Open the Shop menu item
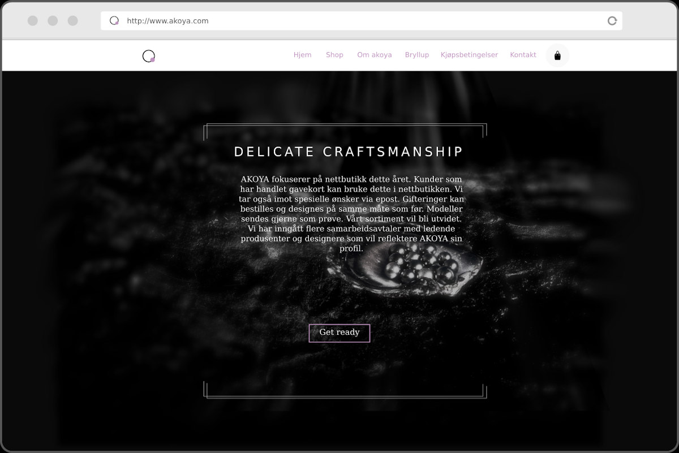 click(x=334, y=55)
